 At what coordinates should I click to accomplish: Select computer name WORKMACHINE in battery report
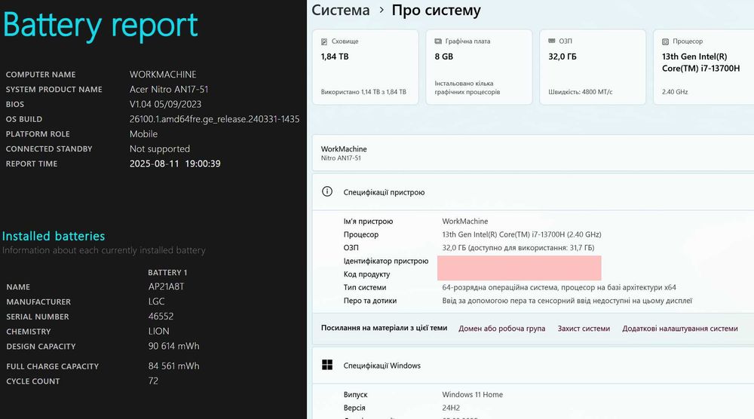click(x=163, y=75)
